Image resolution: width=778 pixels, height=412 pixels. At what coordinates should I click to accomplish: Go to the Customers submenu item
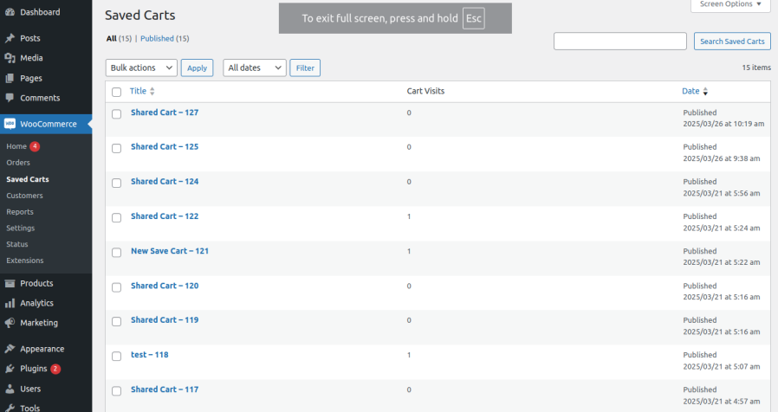(24, 196)
